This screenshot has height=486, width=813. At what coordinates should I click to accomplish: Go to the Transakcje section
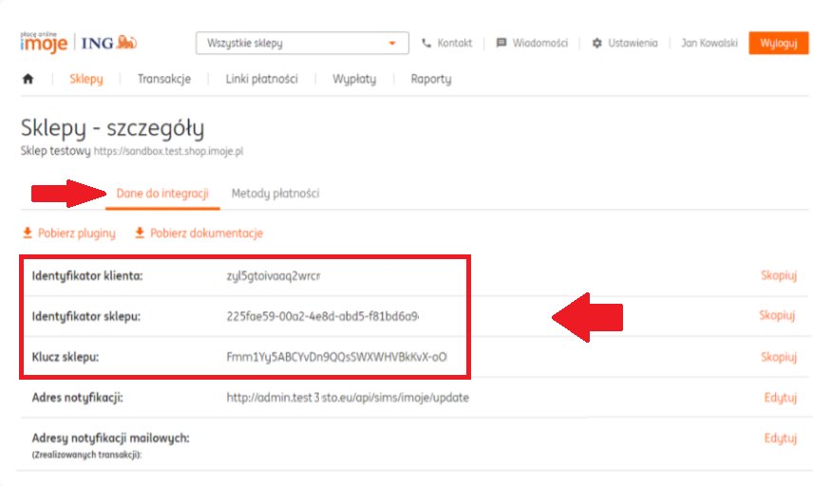coord(163,80)
